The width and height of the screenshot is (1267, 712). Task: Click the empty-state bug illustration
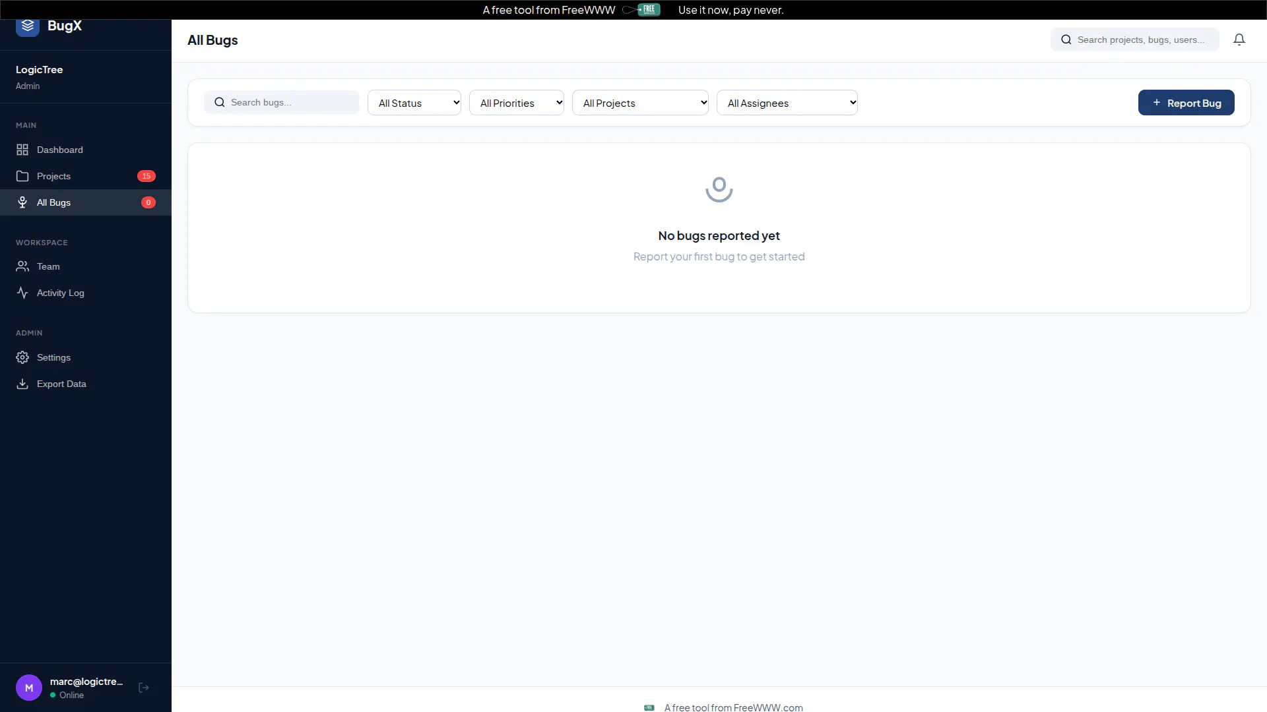tap(719, 189)
